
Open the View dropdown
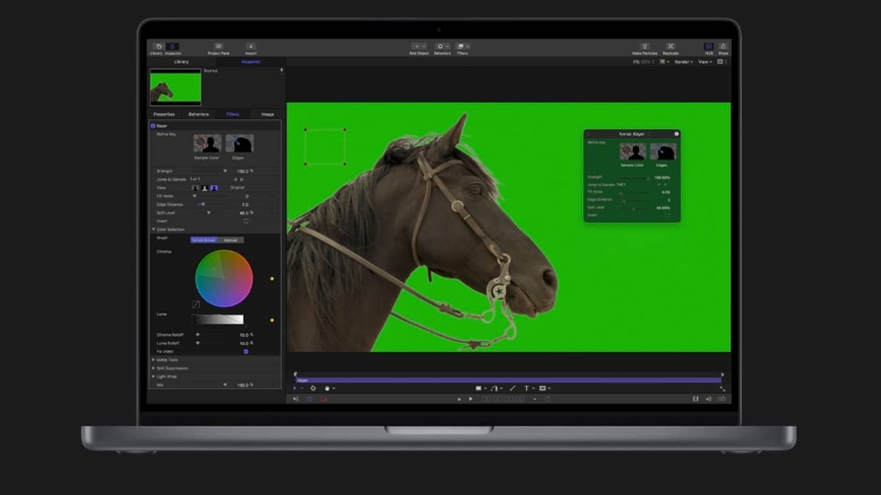pos(705,62)
